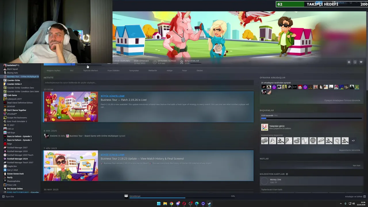Viewport: 368px width, 207px height.
Task: Open 2.19.23 Update Match History headline
Action: click(142, 159)
